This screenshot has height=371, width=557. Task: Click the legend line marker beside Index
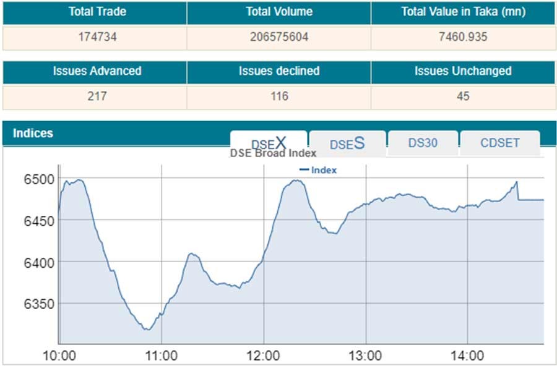point(304,170)
